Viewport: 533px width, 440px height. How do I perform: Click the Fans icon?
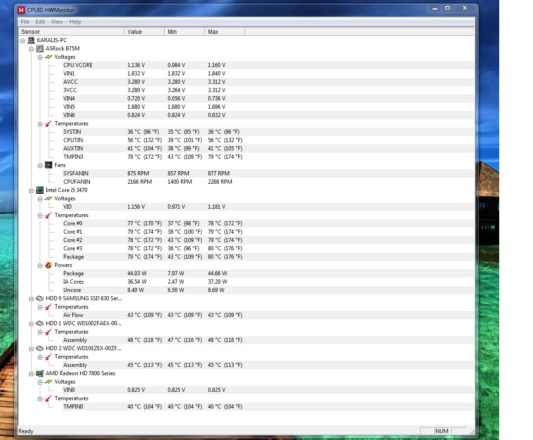tap(49, 165)
